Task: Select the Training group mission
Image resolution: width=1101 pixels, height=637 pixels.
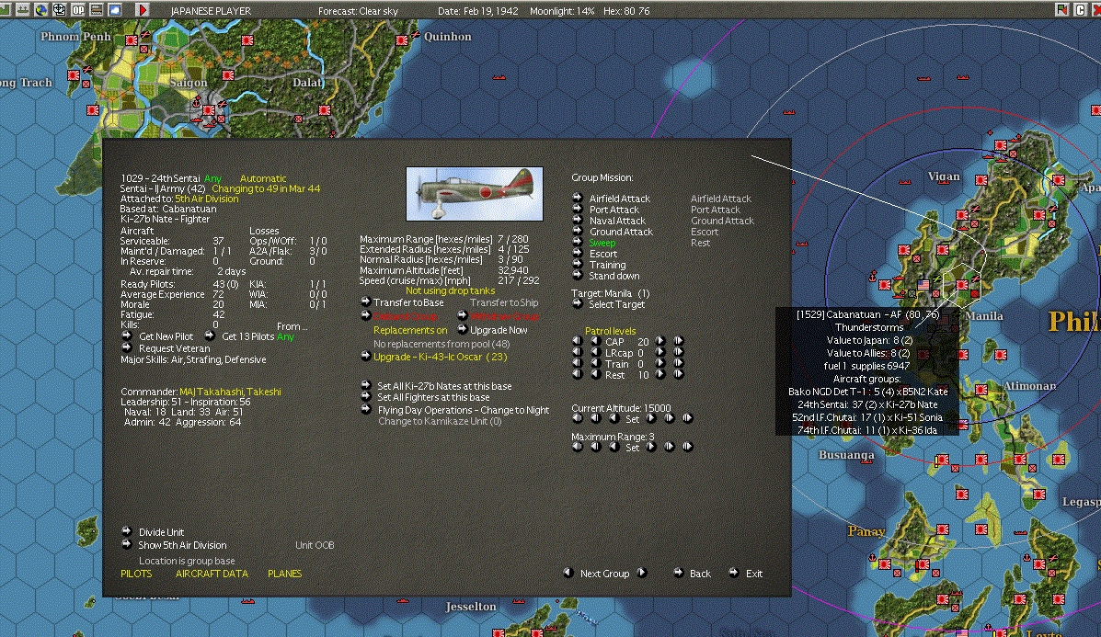Action: [607, 265]
